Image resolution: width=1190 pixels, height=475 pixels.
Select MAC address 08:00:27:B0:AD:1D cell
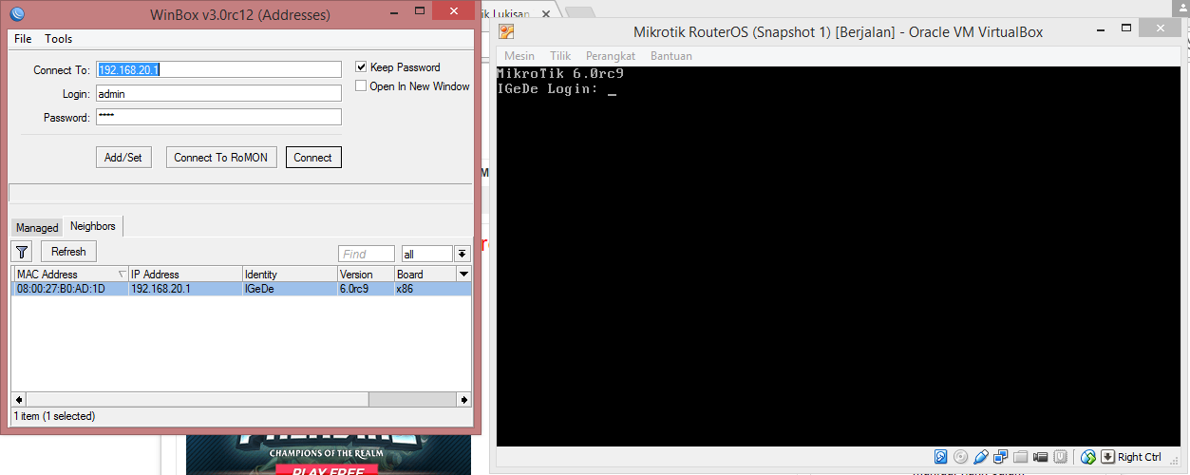[70, 289]
